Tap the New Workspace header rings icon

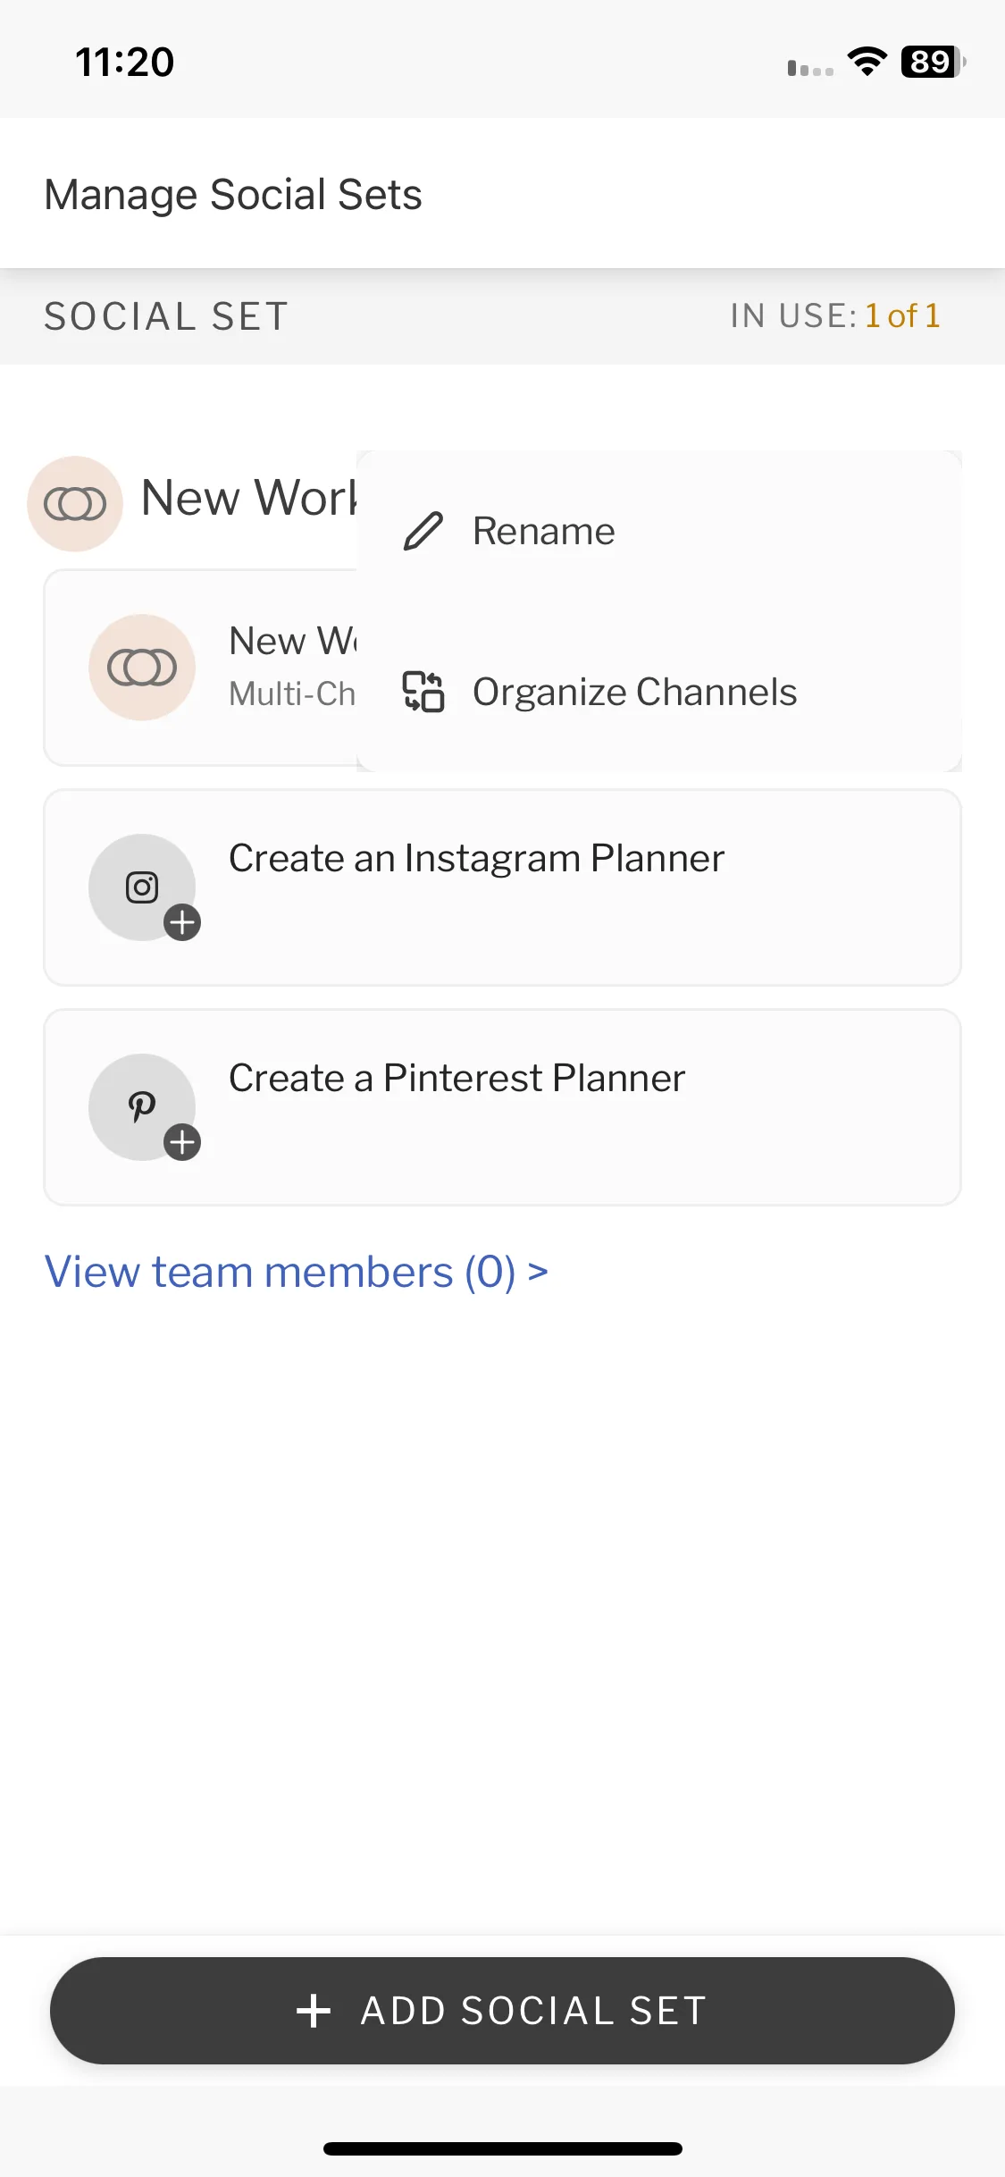[75, 504]
